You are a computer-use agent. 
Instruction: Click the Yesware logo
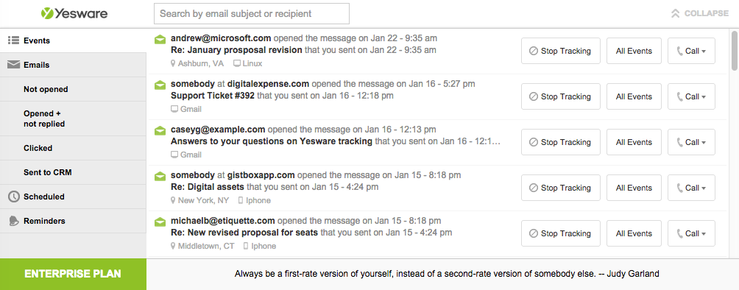[74, 13]
